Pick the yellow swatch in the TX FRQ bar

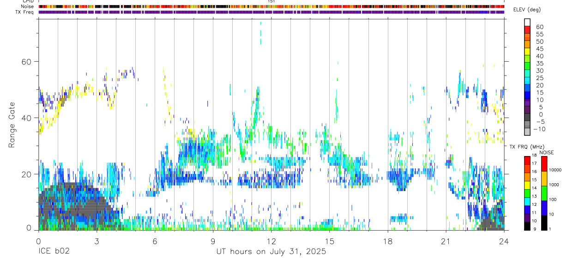527,185
